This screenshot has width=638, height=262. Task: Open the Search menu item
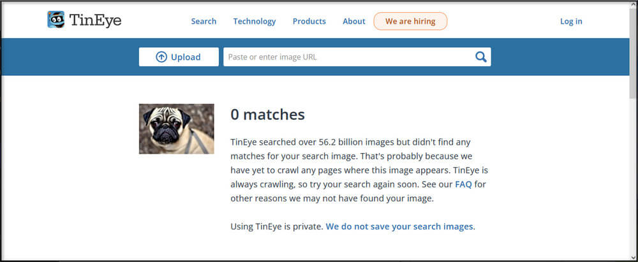(204, 21)
